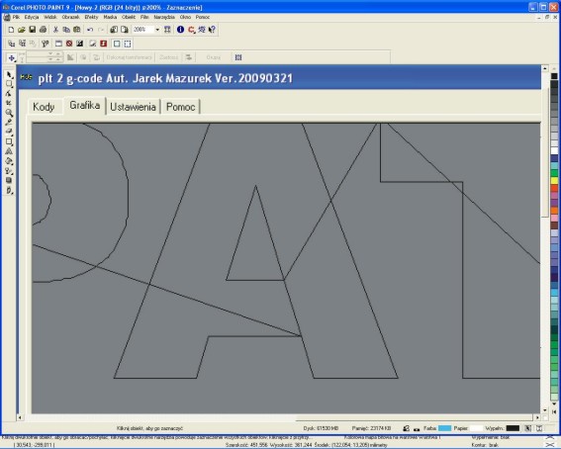Click the horizontal scrollbar right arrow

[x=537, y=417]
